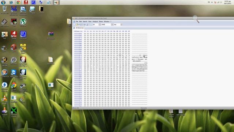Open the ANSI charset dropdown
The image size is (234, 132).
pyautogui.click(x=112, y=25)
